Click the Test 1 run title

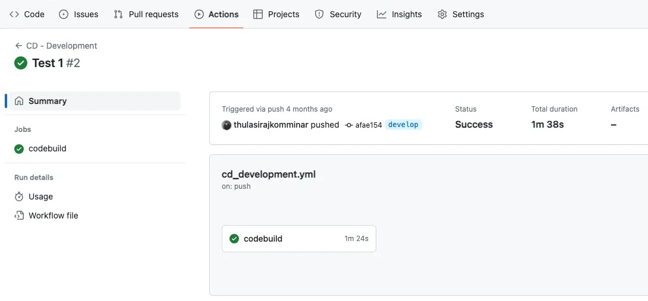tap(48, 63)
